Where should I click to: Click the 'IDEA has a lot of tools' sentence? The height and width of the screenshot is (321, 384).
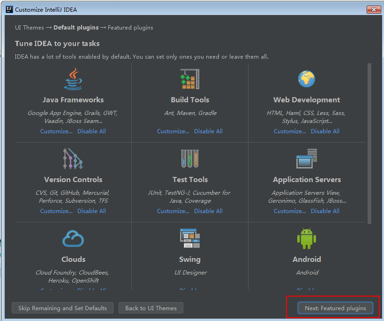pos(142,57)
